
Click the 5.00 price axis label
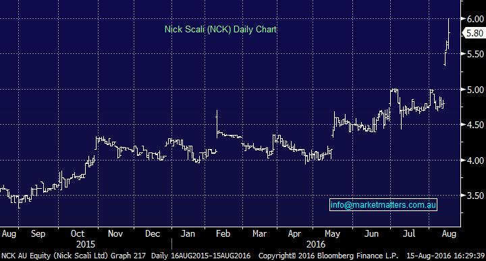pos(475,90)
